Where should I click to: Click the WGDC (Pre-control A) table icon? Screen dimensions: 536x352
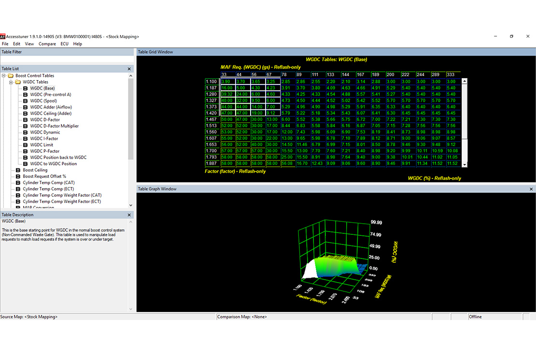[x=25, y=95]
